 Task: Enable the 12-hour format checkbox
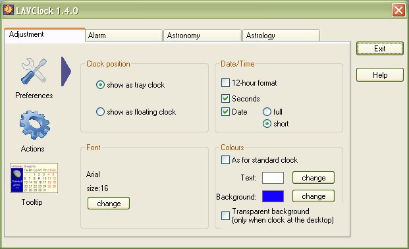pos(225,83)
